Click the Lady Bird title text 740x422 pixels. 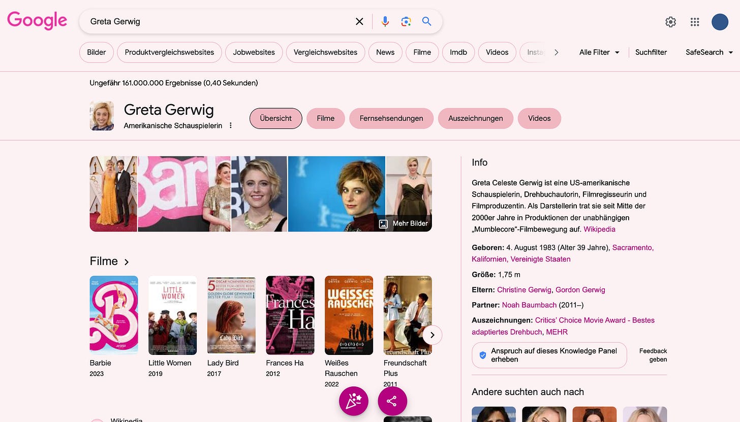pos(223,363)
